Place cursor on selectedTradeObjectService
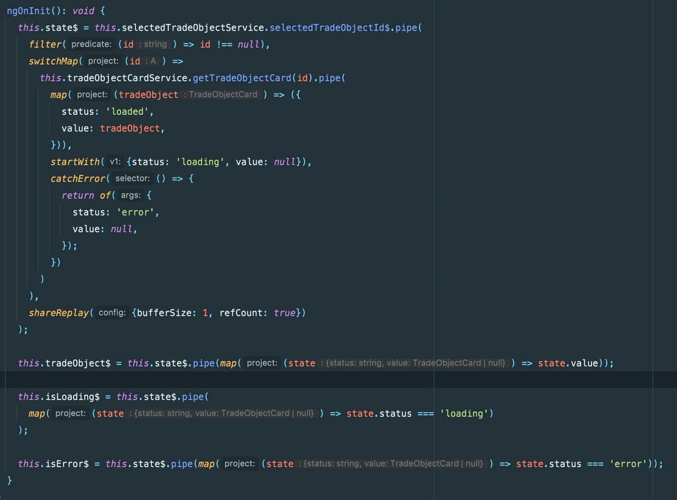Image resolution: width=677 pixels, height=500 pixels. pos(193,28)
